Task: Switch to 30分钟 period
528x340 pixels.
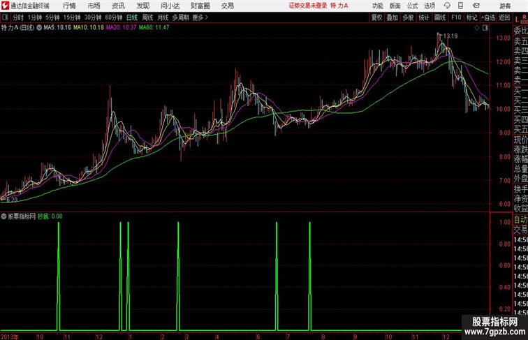Action: [x=93, y=17]
